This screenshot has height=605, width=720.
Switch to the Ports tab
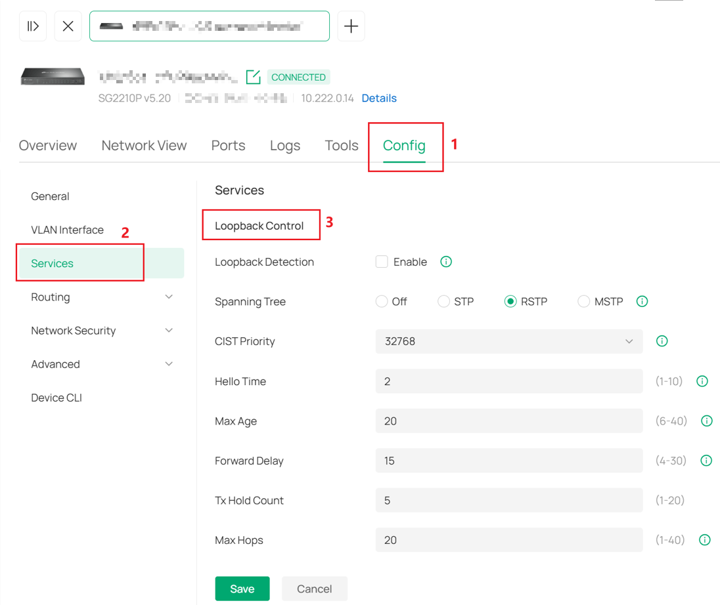228,145
